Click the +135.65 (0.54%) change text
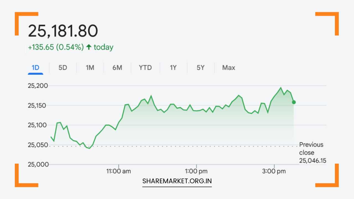 (56, 47)
